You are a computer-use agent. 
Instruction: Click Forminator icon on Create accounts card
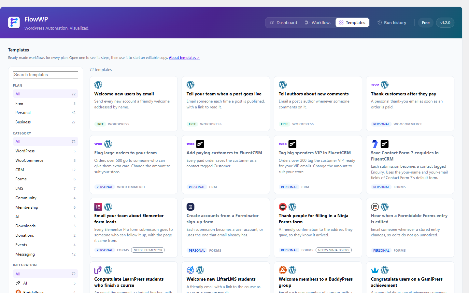tap(191, 207)
